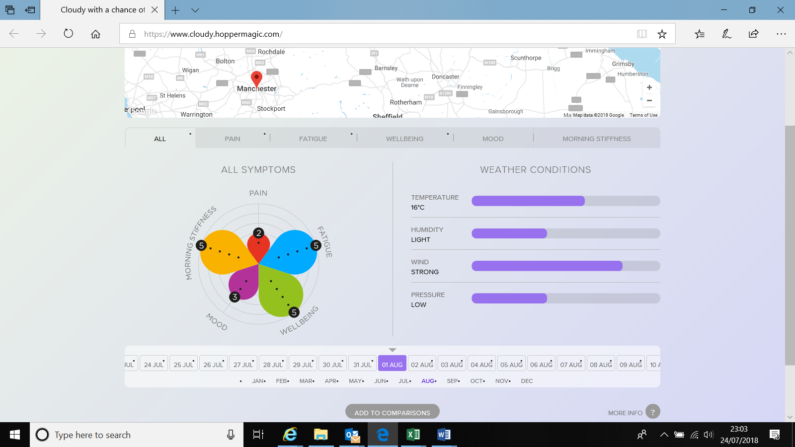
Task: Switch to the PAIN tab
Action: click(x=232, y=139)
